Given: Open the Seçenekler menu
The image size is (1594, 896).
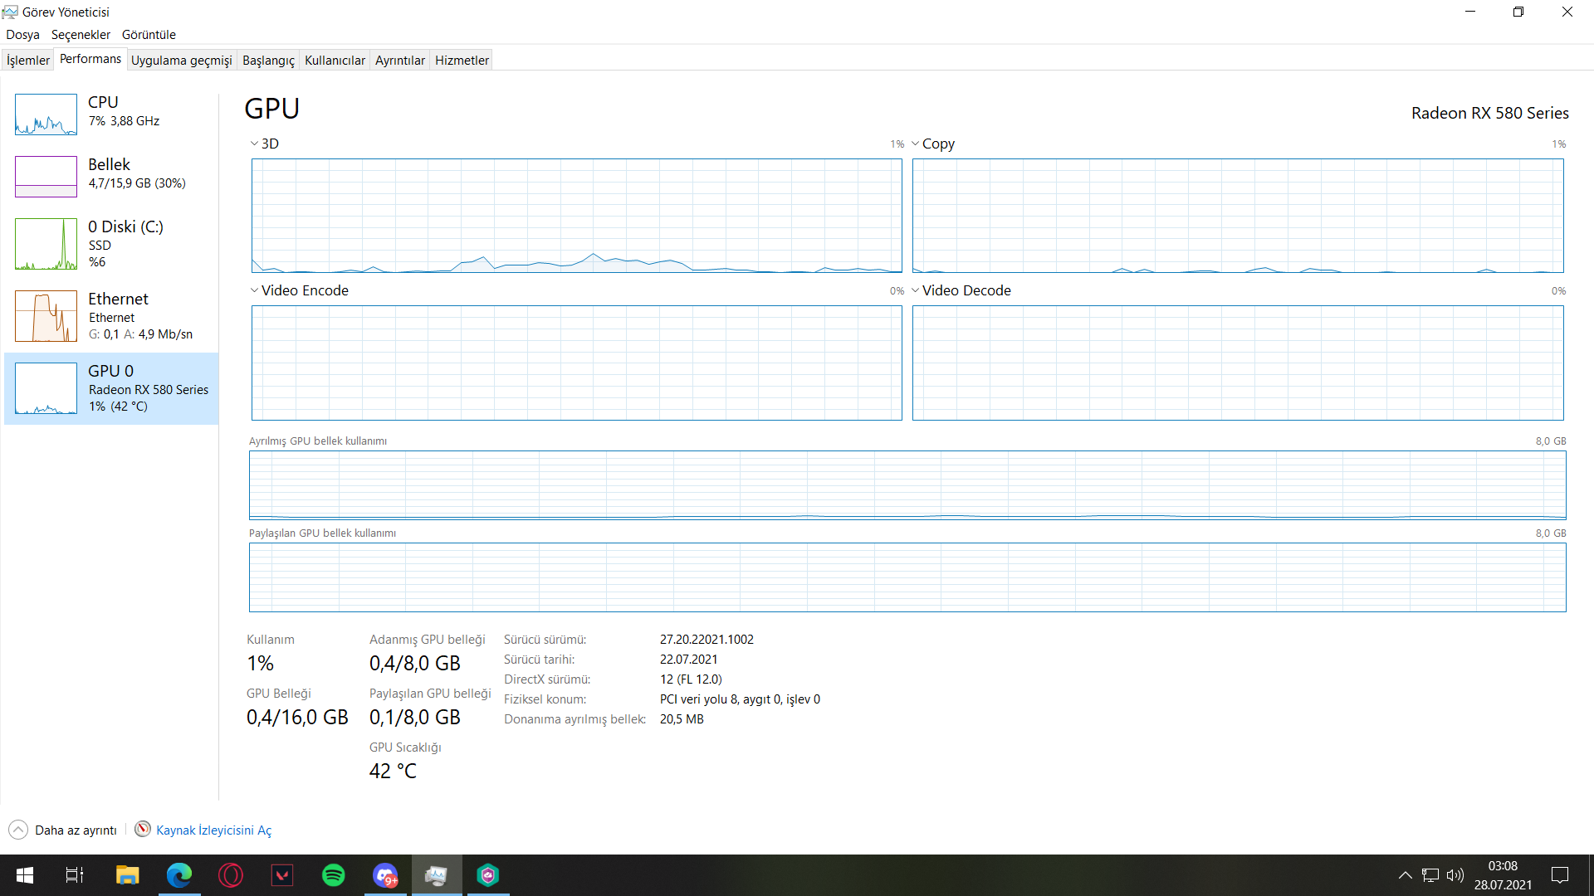Looking at the screenshot, I should 81,35.
